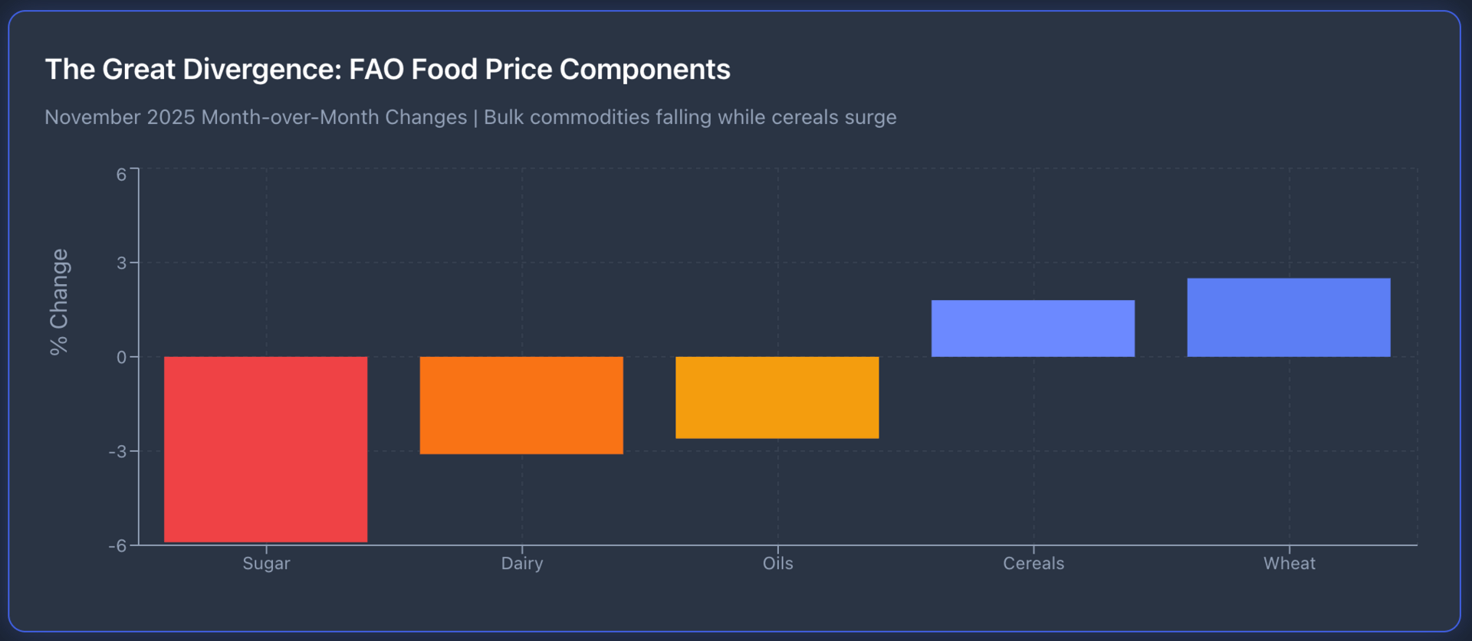This screenshot has width=1472, height=641.
Task: Click the 6 tick on y-axis
Action: tap(122, 175)
